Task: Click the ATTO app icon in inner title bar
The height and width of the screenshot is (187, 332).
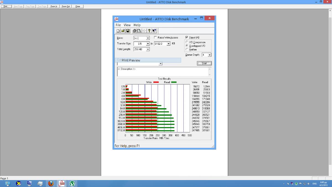Action: (117, 19)
